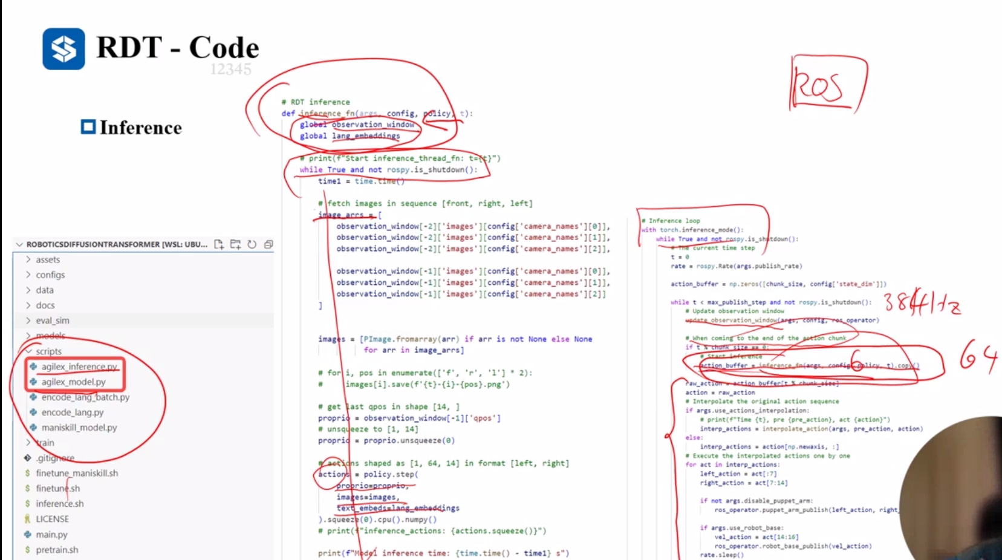1002x560 pixels.
Task: Click 'global lang_embeddings' code line
Action: point(350,136)
